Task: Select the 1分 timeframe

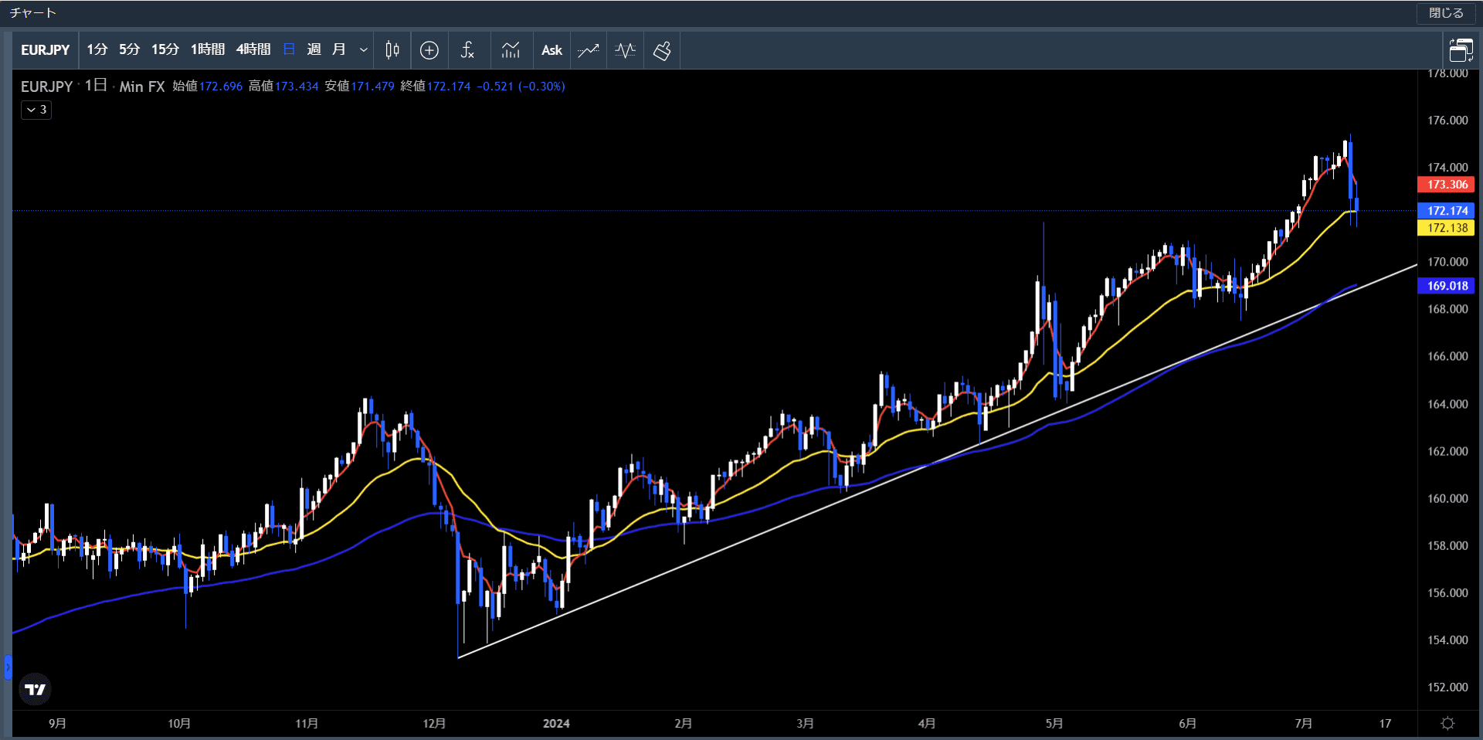Action: point(97,49)
